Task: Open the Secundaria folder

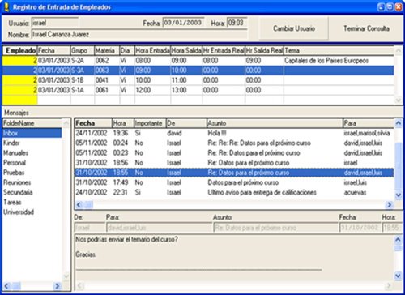Action: (32, 192)
